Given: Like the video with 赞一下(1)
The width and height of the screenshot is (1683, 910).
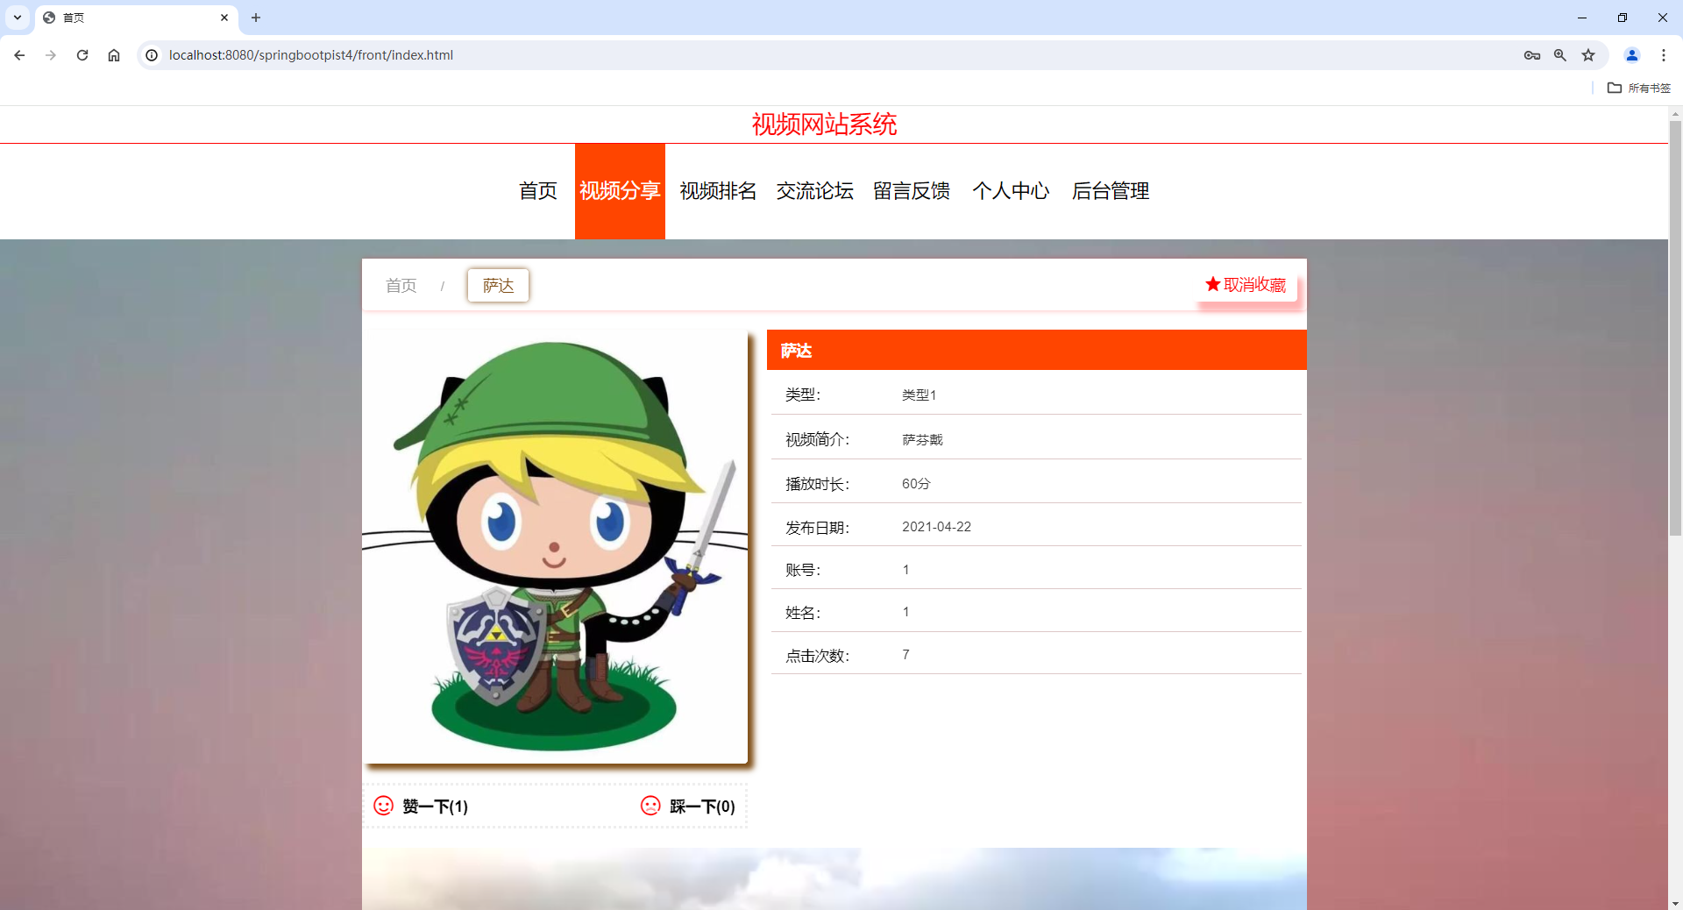Looking at the screenshot, I should pyautogui.click(x=422, y=807).
